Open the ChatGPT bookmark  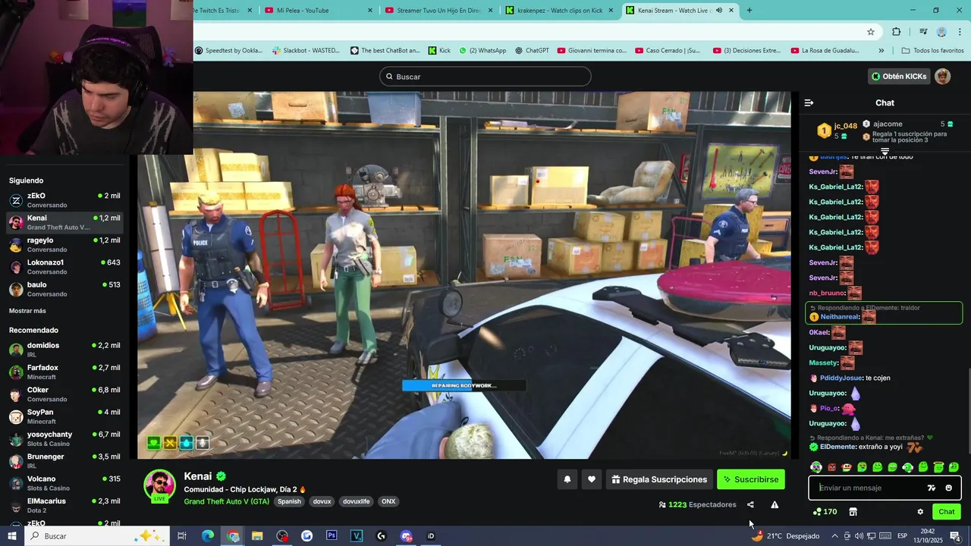pyautogui.click(x=532, y=51)
